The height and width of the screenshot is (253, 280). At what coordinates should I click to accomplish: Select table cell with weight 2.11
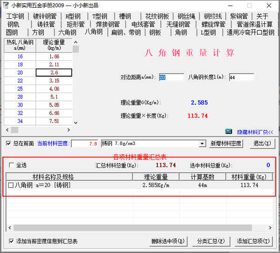[54, 65]
